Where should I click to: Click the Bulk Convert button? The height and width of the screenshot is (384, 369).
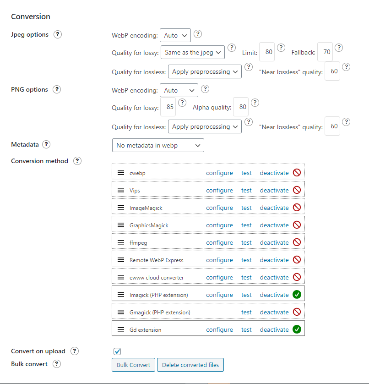tap(133, 365)
